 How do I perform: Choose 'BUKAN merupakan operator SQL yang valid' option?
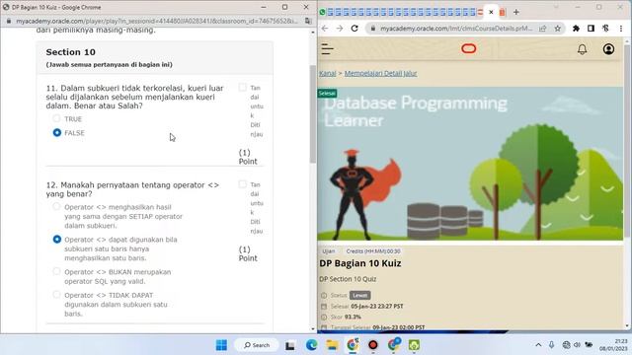[56, 271]
